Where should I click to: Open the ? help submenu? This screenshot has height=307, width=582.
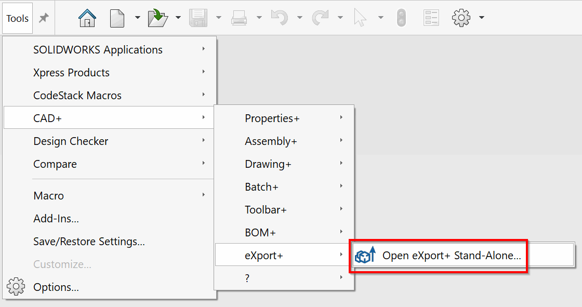coord(284,278)
